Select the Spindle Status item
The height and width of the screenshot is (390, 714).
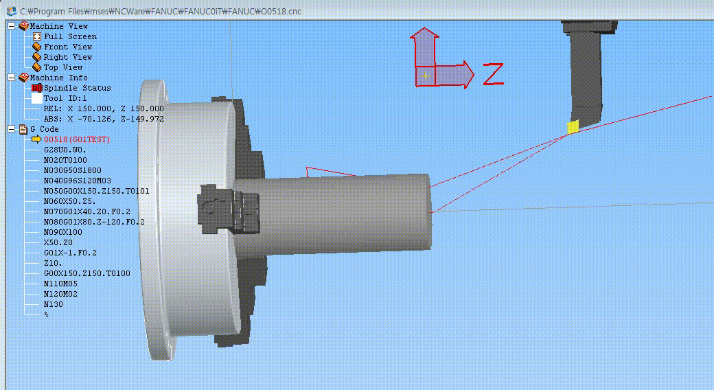tap(78, 88)
